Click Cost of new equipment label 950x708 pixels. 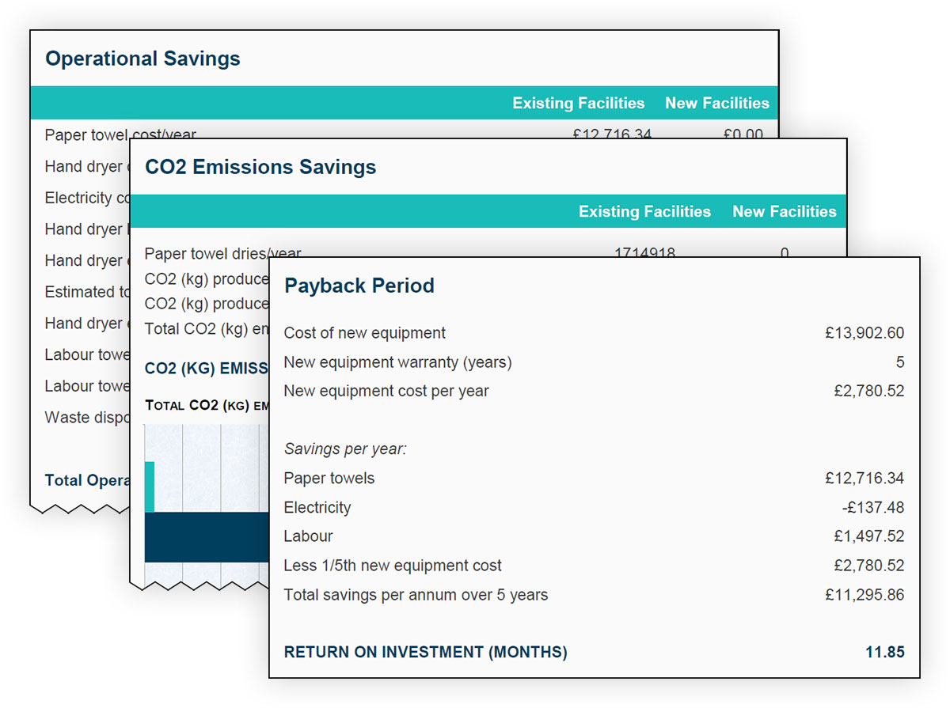click(x=365, y=333)
